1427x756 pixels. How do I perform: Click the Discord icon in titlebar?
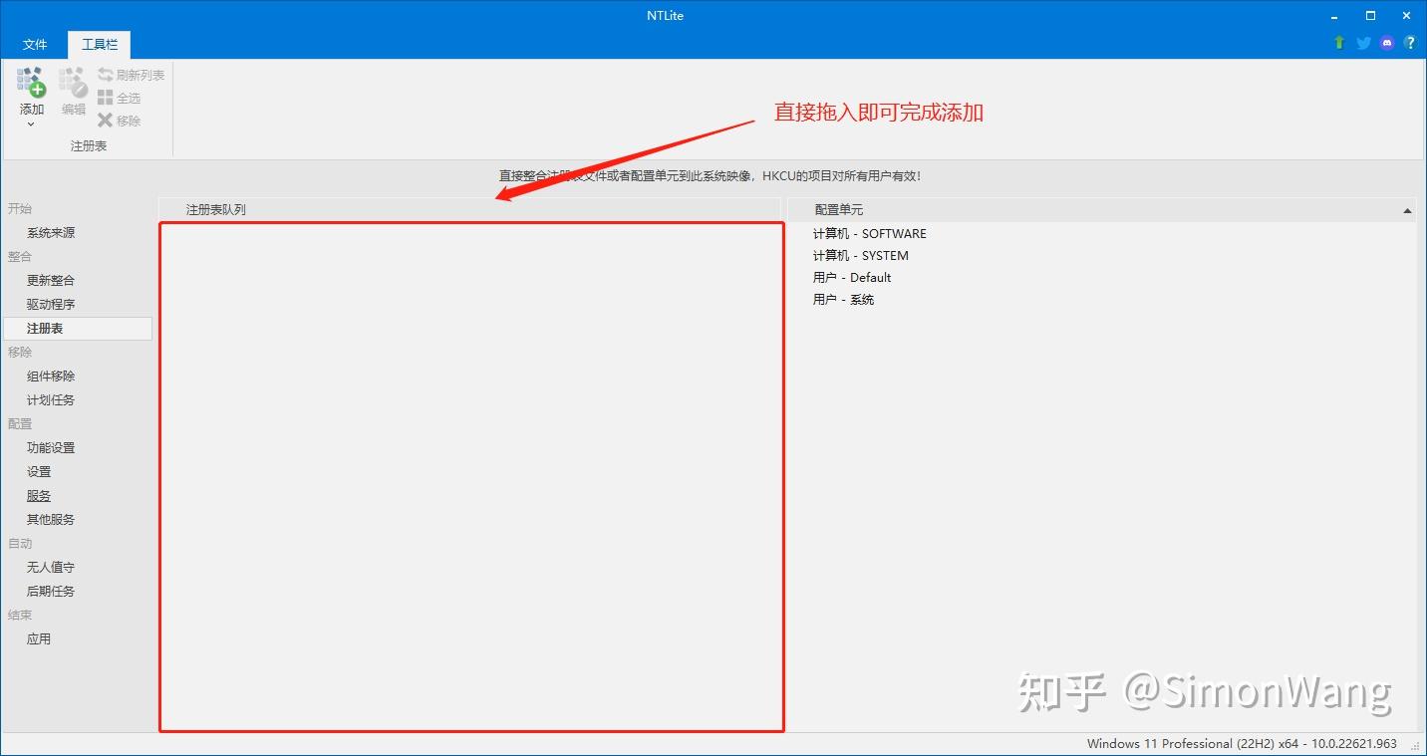point(1386,43)
